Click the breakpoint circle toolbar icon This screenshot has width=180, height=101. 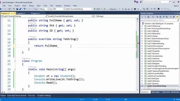(x=135, y=9)
